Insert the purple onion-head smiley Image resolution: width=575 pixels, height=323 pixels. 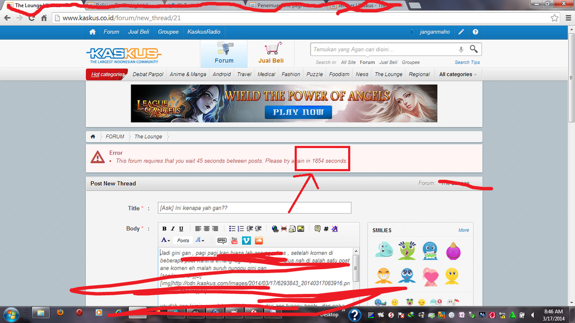(453, 251)
